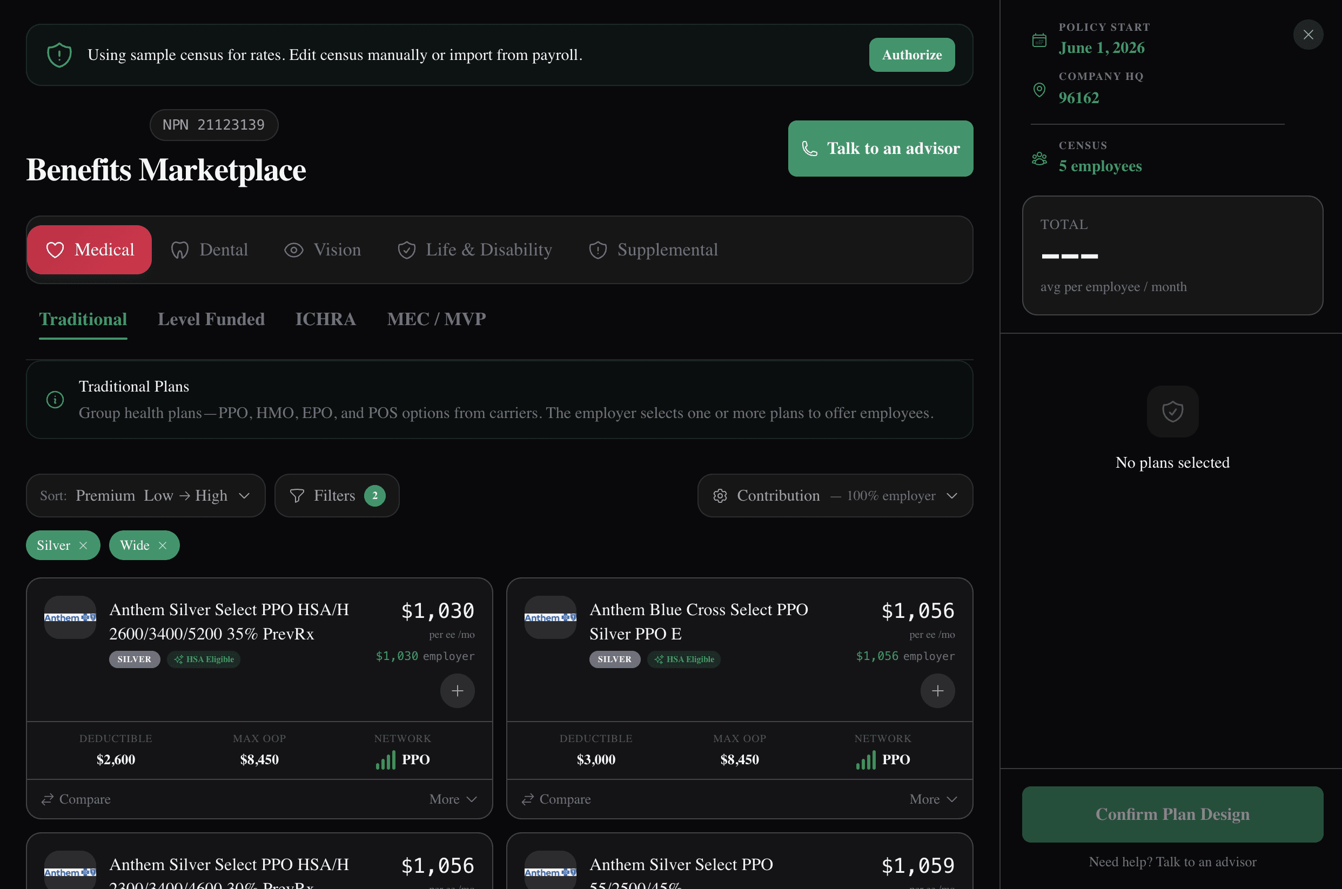Click the tooth icon beside Dental
Viewport: 1342px width, 889px height.
coord(180,250)
